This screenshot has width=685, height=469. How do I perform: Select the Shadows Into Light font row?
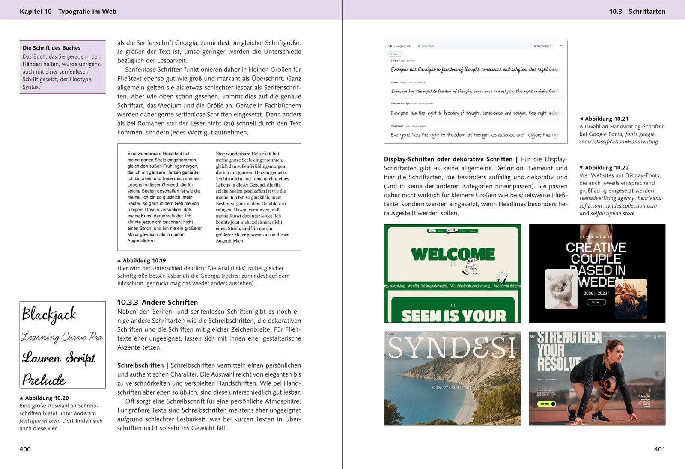(475, 110)
